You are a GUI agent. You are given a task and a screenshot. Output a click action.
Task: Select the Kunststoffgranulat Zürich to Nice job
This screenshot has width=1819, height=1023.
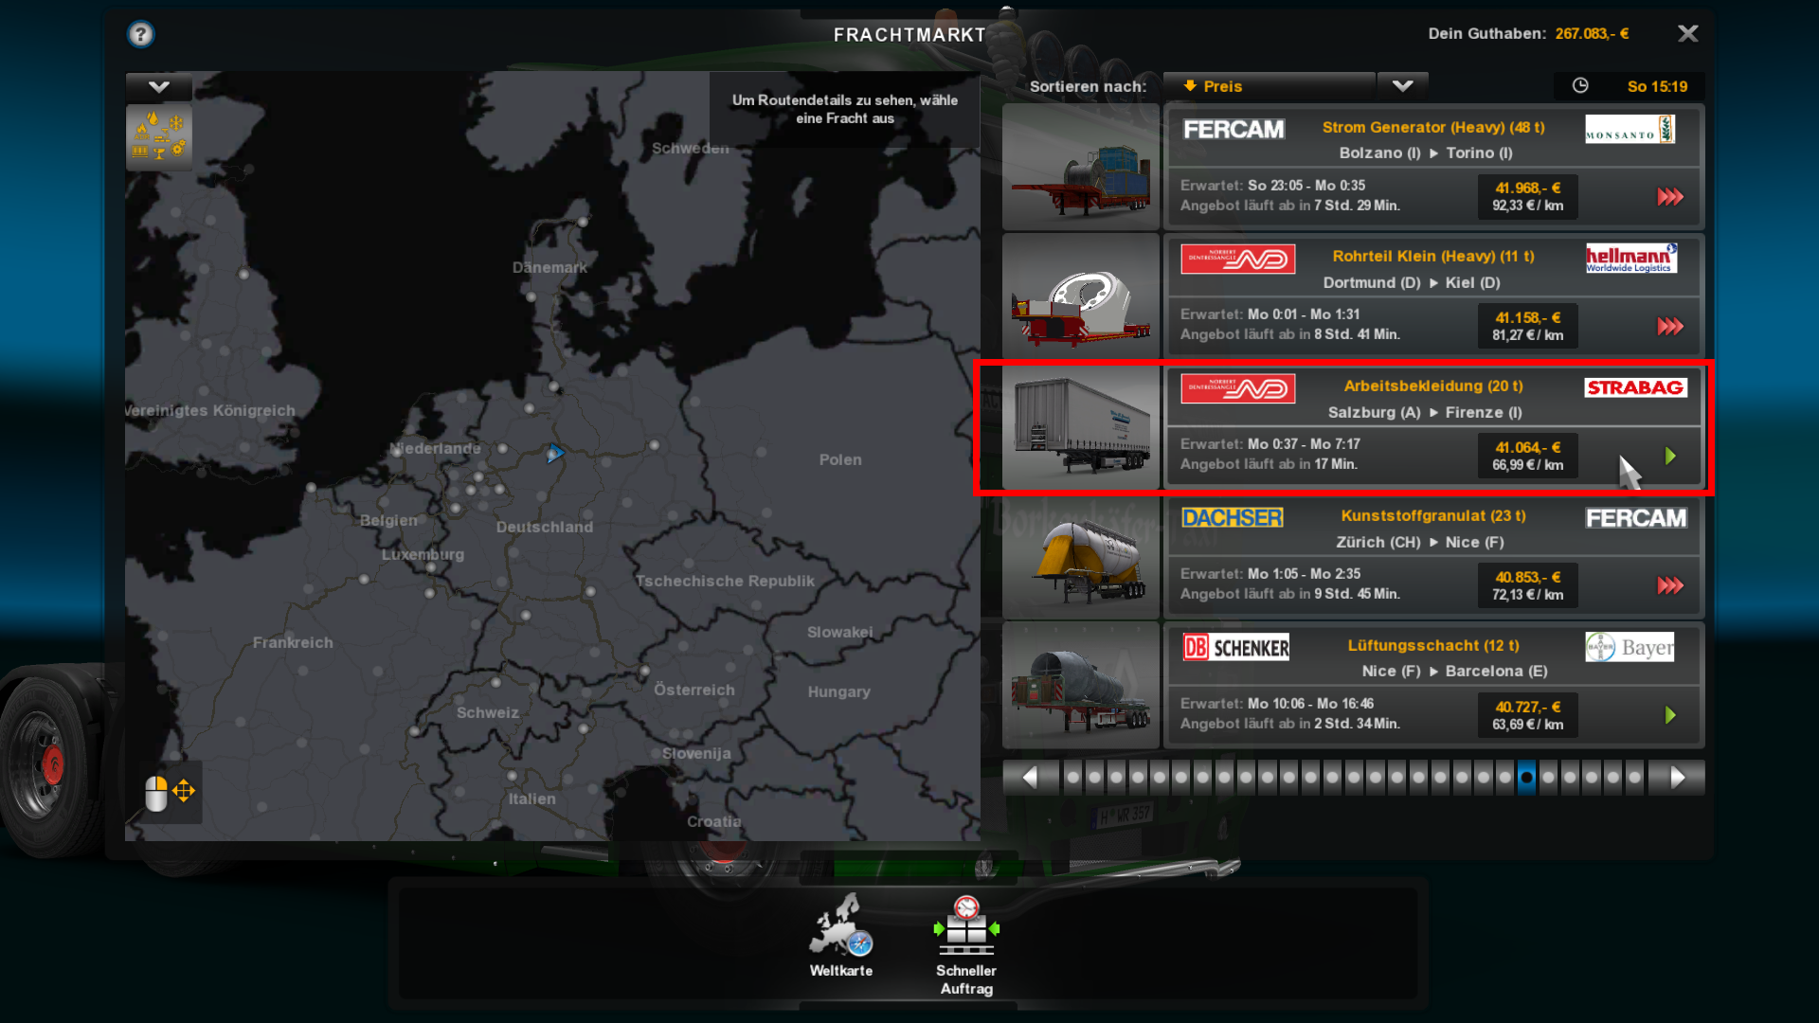click(1433, 557)
